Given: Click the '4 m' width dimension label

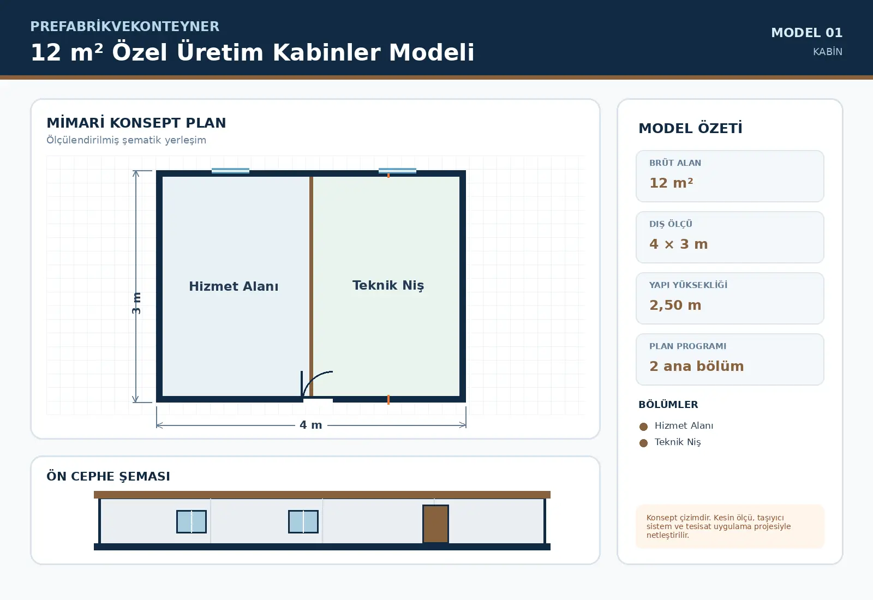Looking at the screenshot, I should tap(311, 425).
